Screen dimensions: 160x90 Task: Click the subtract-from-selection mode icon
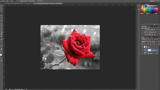point(12,1)
